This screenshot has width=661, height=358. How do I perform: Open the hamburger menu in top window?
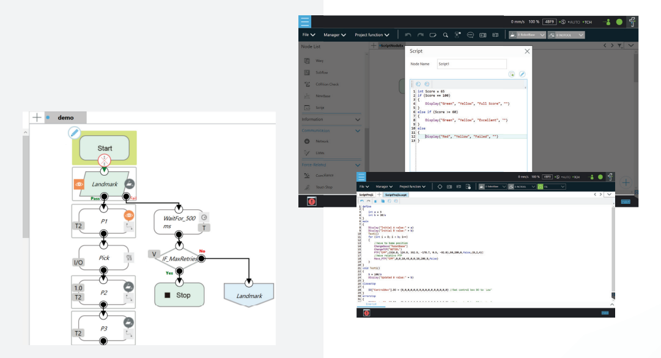pyautogui.click(x=305, y=21)
